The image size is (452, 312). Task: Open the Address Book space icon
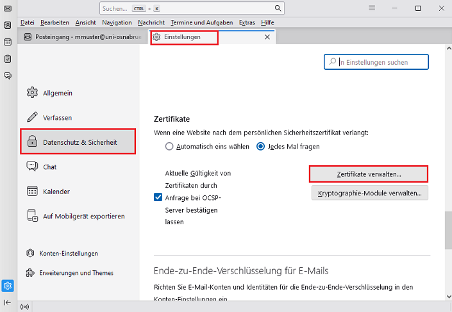[8, 25]
